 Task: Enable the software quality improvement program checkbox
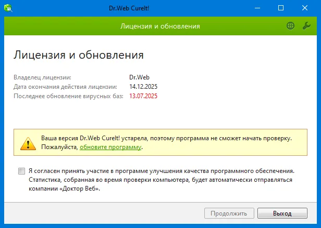(21, 171)
